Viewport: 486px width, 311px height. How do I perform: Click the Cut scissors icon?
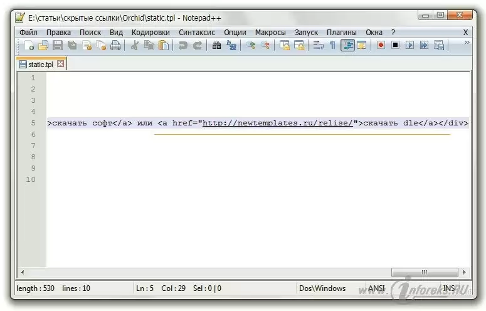coord(134,45)
